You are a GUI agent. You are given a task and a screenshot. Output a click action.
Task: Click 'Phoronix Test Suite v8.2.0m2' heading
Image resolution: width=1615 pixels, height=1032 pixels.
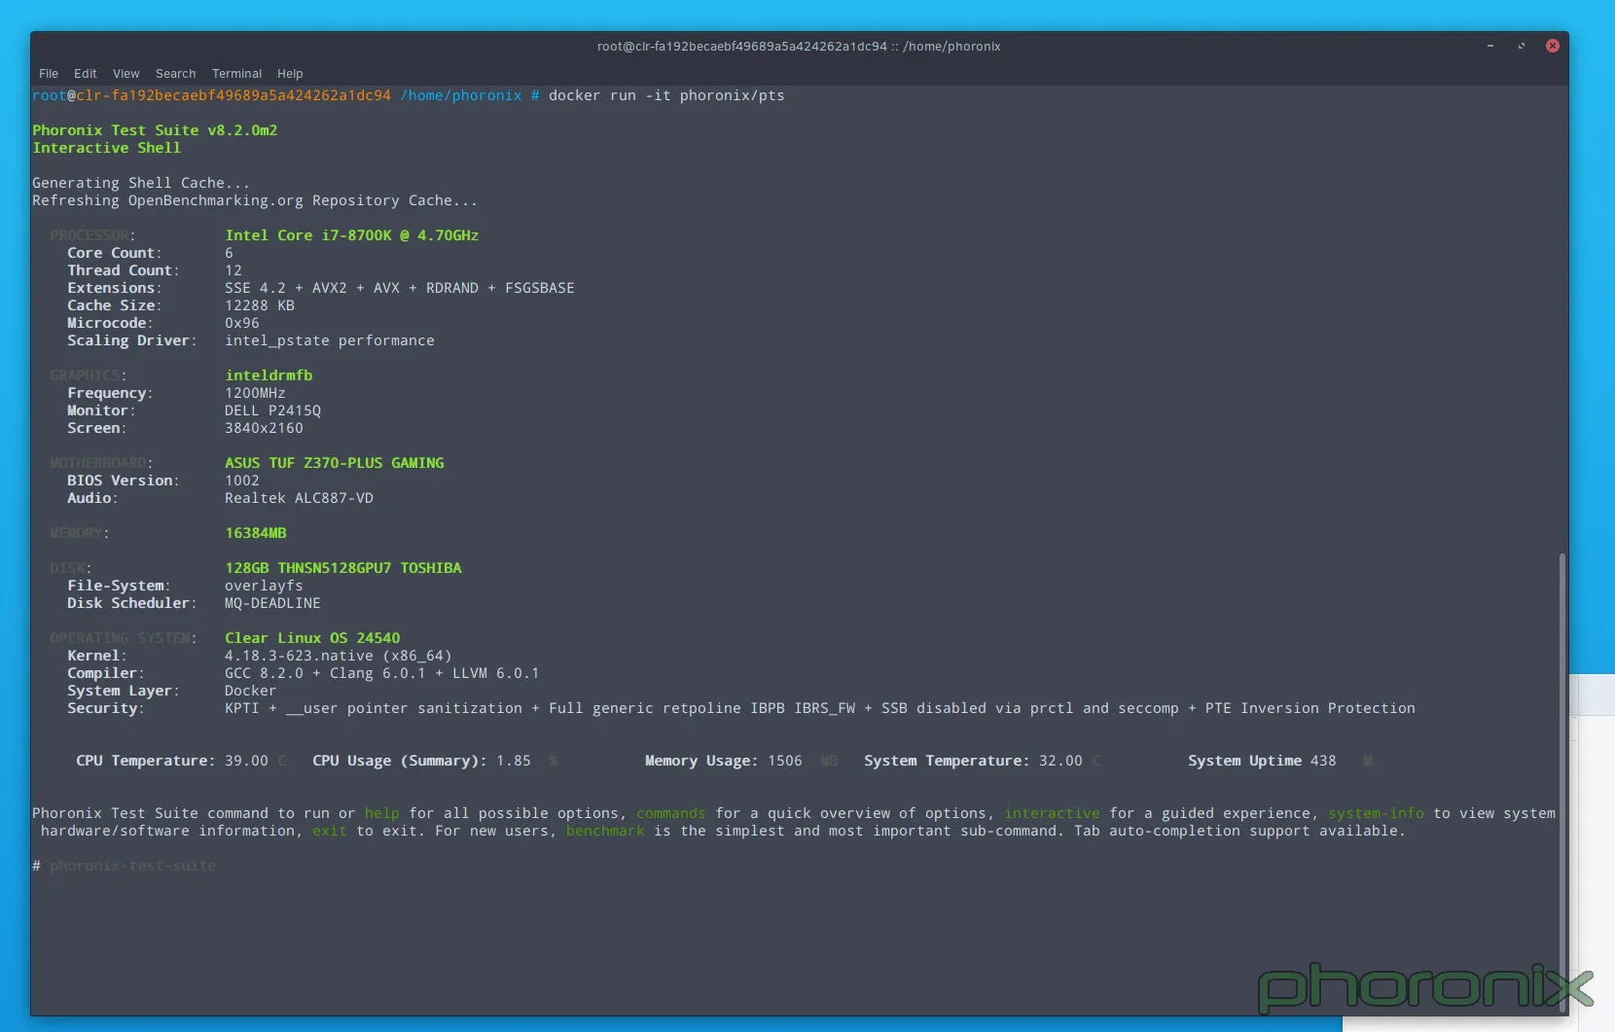(x=155, y=130)
